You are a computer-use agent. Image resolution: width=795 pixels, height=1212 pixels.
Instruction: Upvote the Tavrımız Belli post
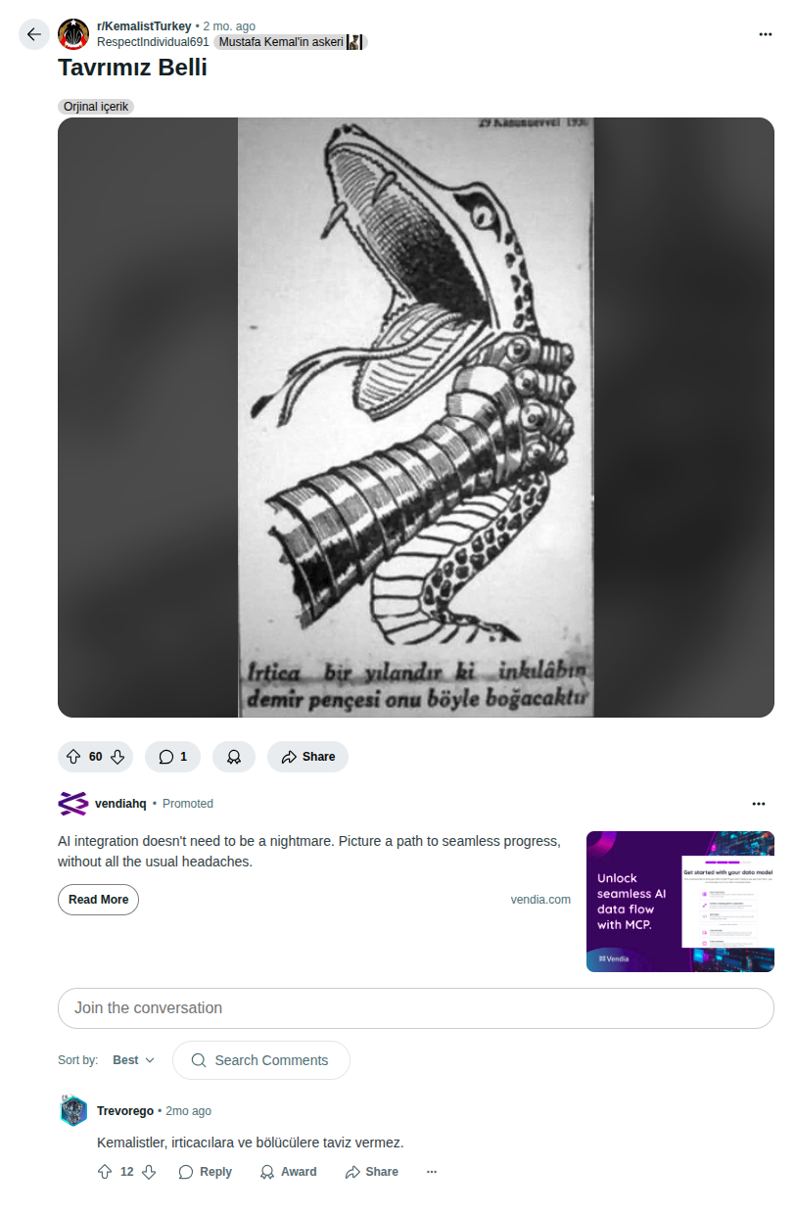click(x=72, y=757)
